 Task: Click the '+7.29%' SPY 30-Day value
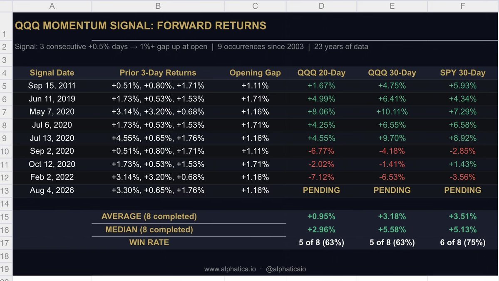463,112
